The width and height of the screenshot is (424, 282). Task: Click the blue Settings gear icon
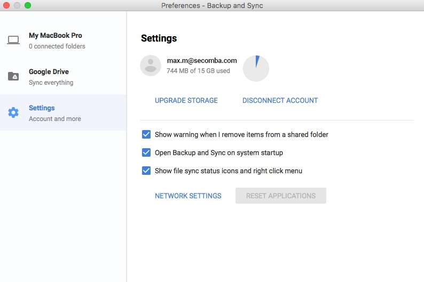tap(13, 112)
